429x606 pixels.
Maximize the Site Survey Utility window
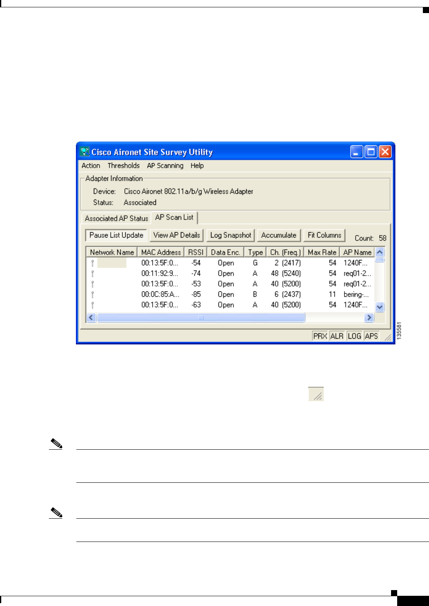(x=371, y=152)
